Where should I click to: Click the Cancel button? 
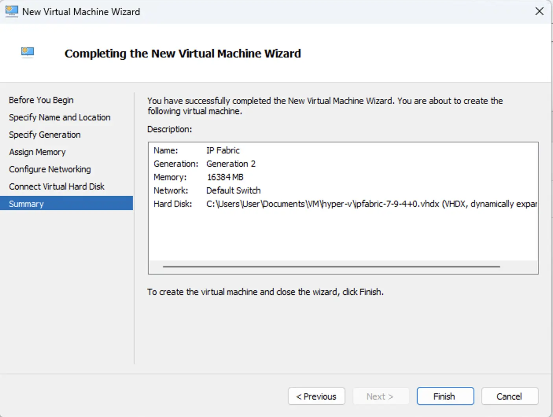[x=509, y=396]
